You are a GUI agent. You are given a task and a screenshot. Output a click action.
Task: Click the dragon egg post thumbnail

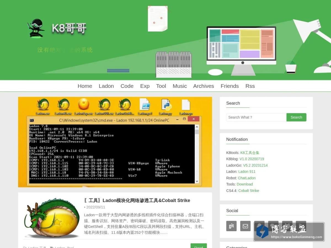point(52,218)
